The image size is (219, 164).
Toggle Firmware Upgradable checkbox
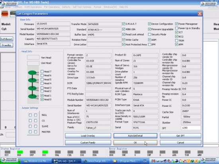click(149, 29)
